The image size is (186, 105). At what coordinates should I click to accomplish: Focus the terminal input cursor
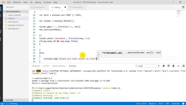coord(32,100)
